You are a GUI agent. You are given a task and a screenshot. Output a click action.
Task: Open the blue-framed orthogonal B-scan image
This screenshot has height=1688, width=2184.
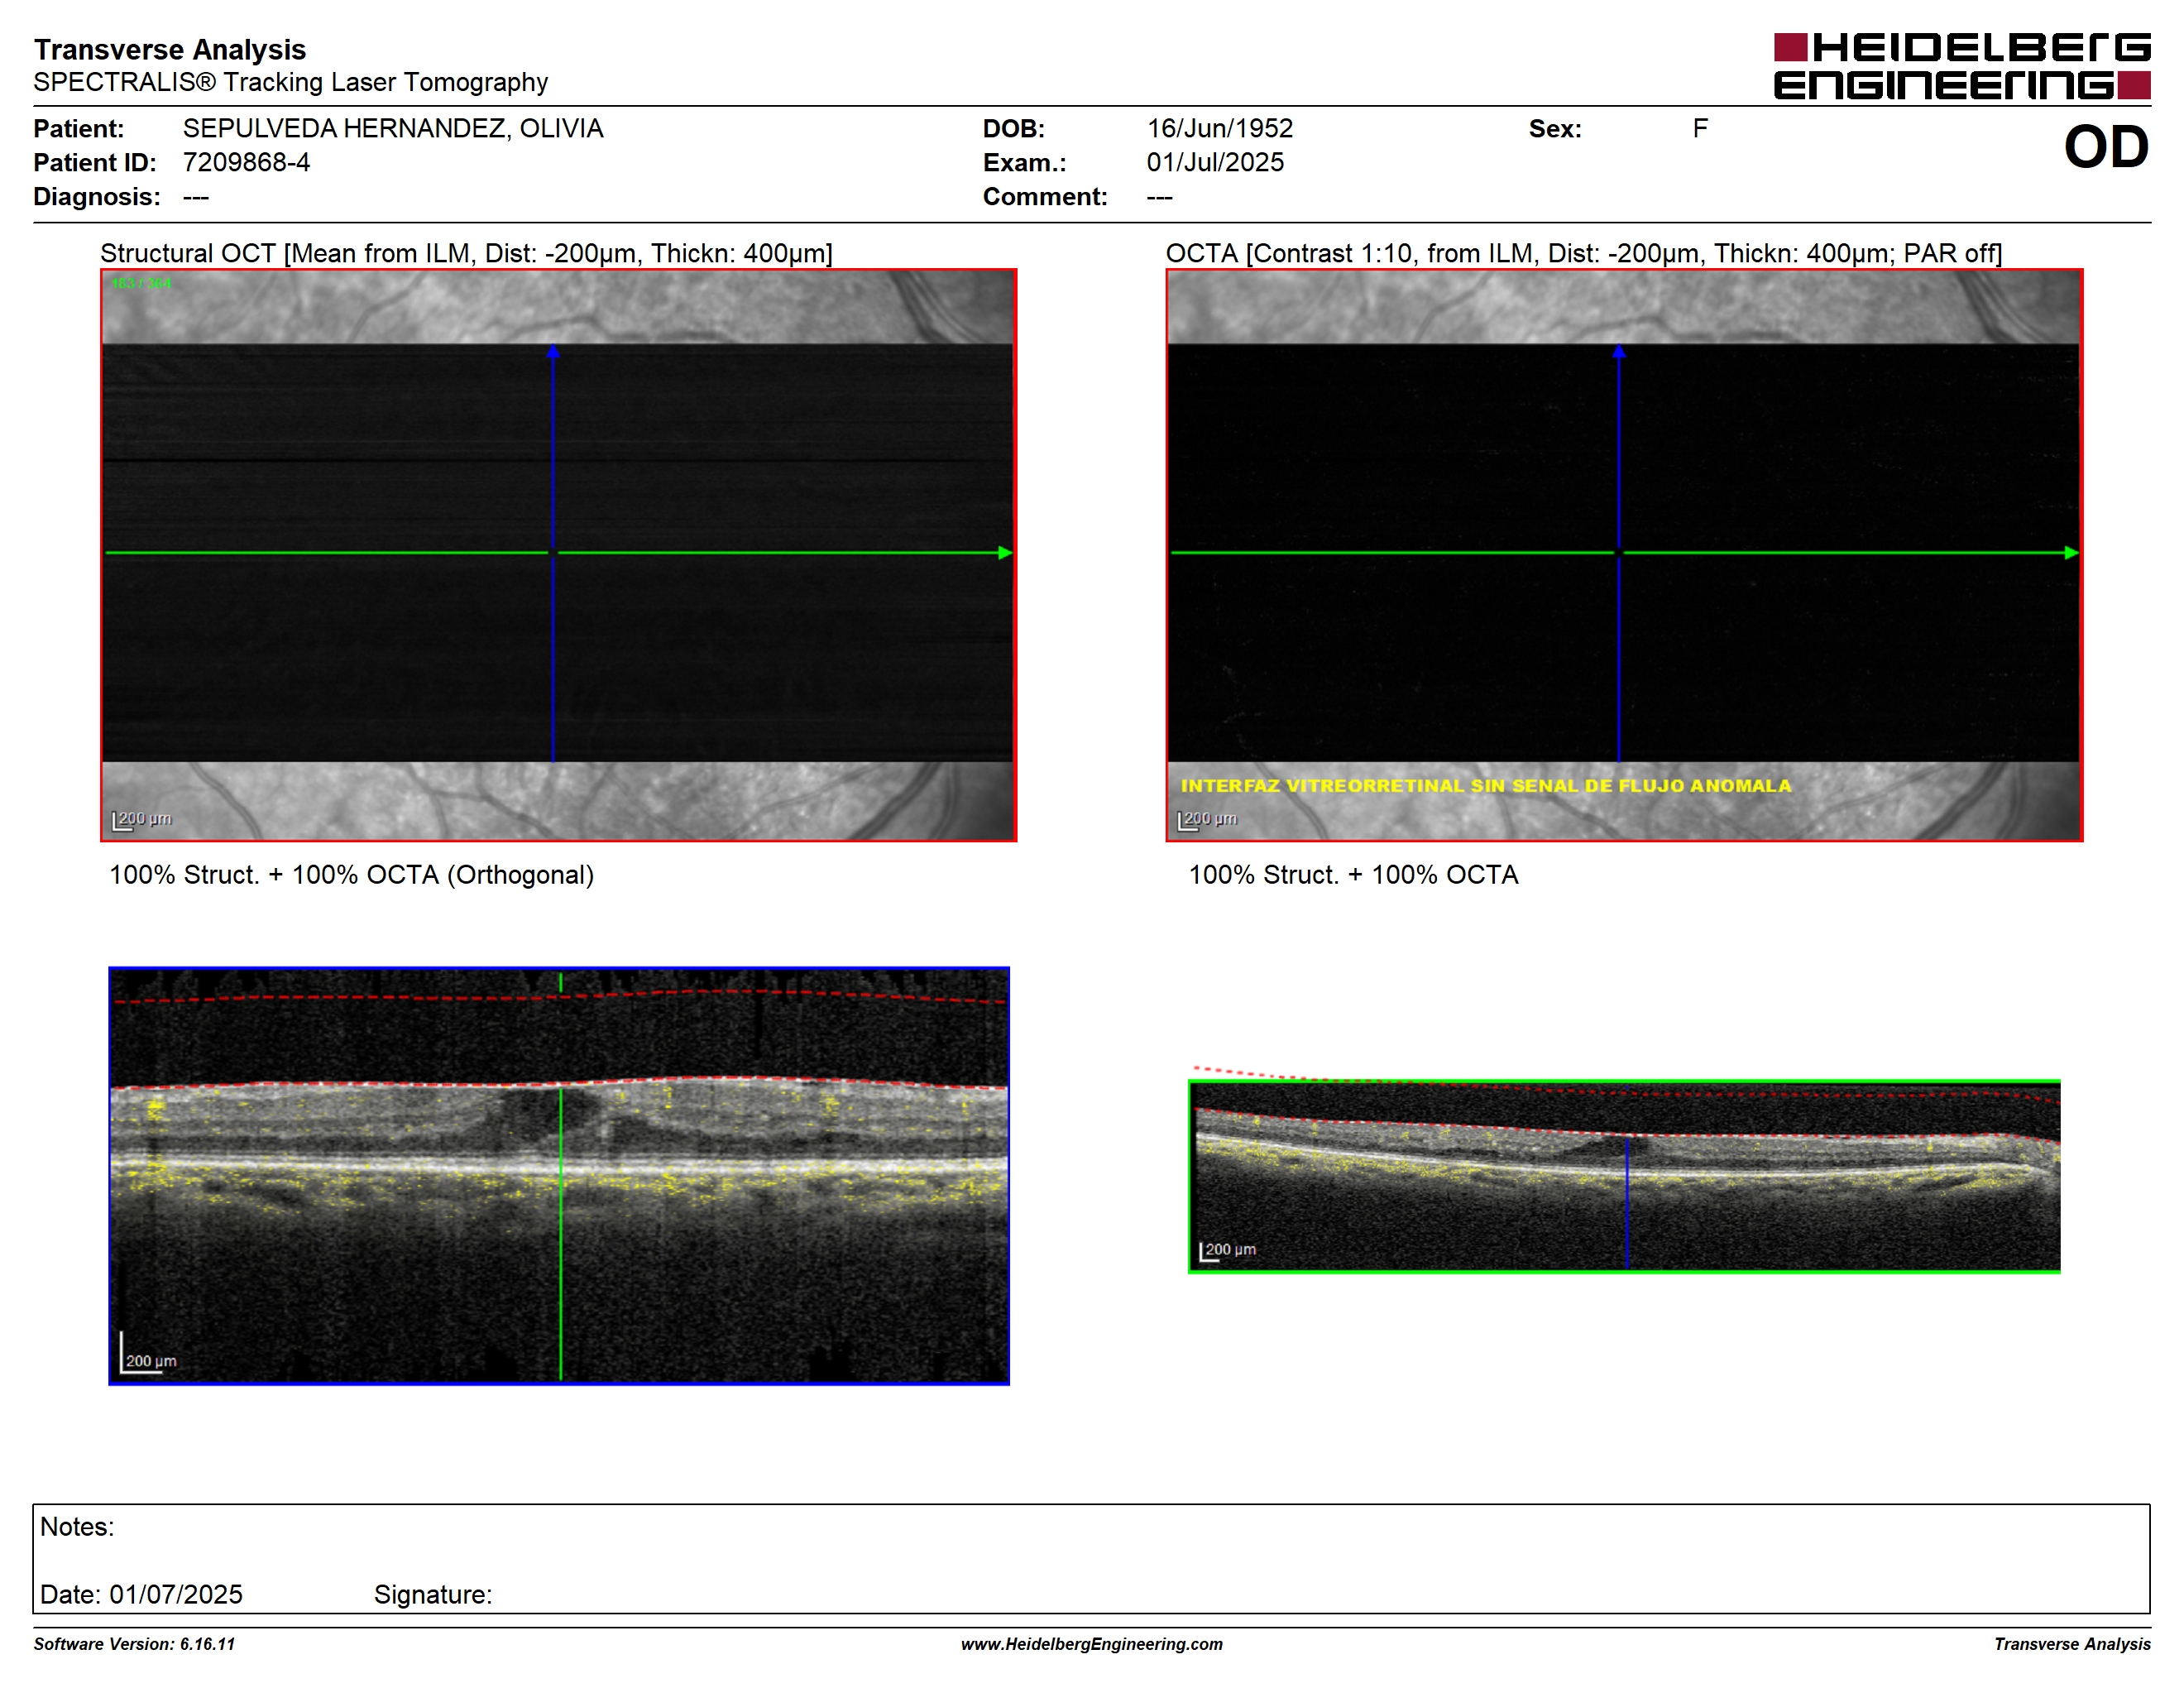(x=559, y=1176)
